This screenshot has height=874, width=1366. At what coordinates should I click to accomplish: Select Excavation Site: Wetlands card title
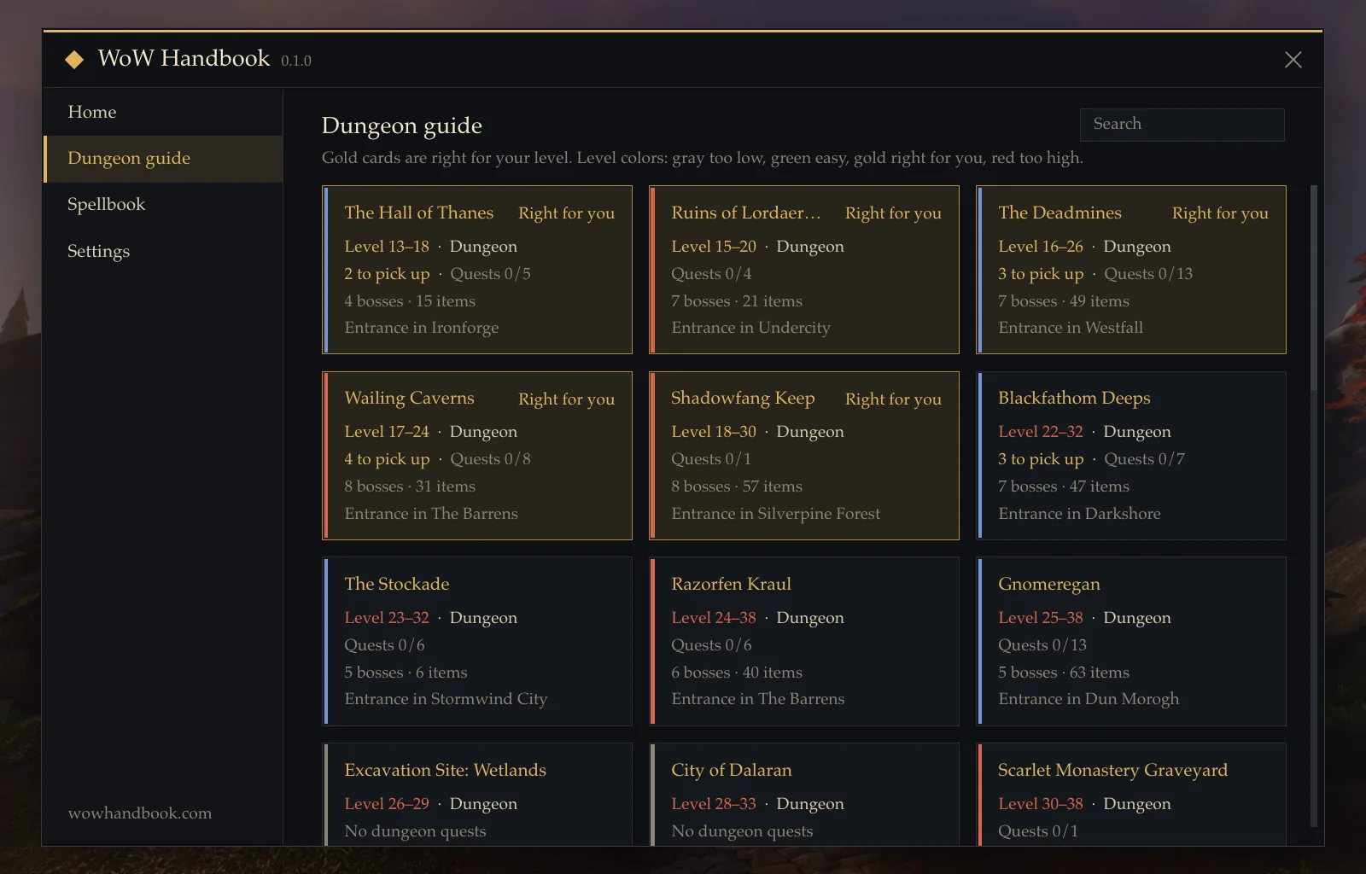(445, 770)
